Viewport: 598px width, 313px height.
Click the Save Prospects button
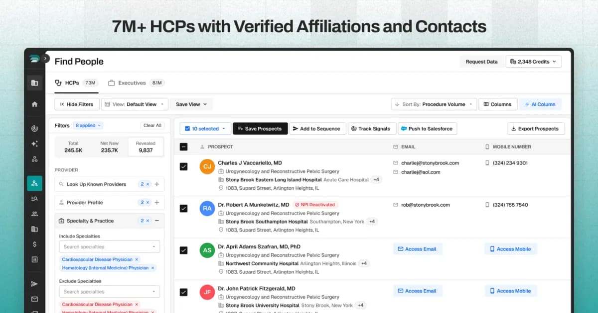coord(260,129)
